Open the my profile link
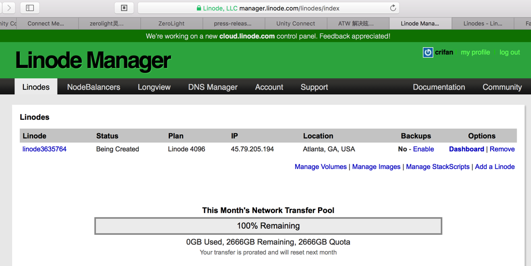Screen dimensions: 531x266 pos(475,52)
